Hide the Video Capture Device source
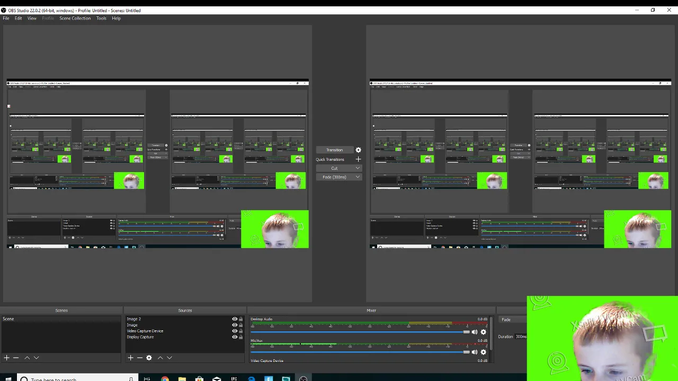Screen dimensions: 678x381 (x=235, y=331)
